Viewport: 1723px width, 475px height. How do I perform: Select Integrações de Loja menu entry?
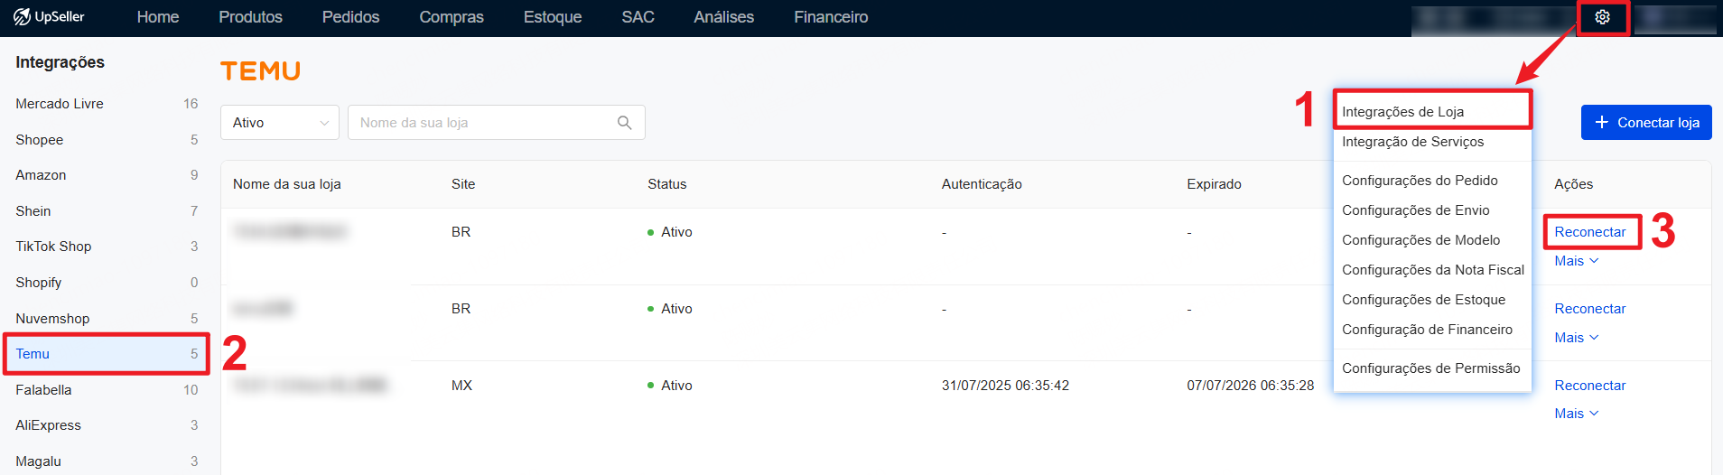tap(1402, 112)
